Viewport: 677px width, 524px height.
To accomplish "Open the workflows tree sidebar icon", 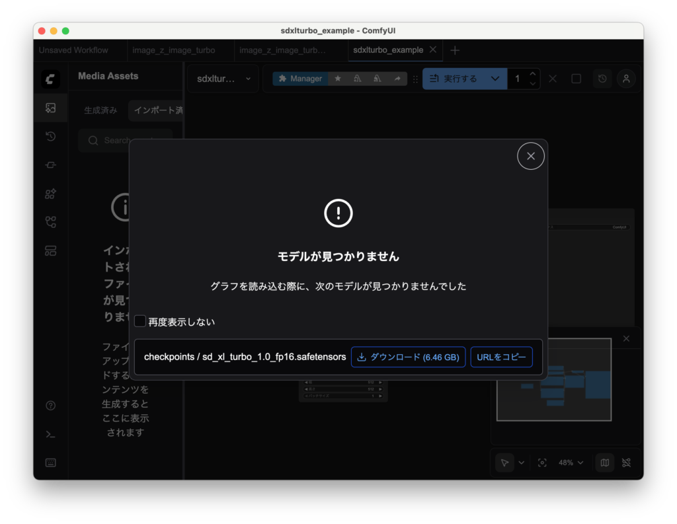I will pos(51,222).
